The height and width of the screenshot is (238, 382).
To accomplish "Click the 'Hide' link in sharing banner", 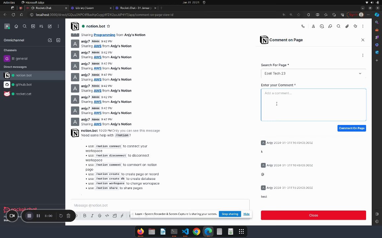I will click(246, 214).
